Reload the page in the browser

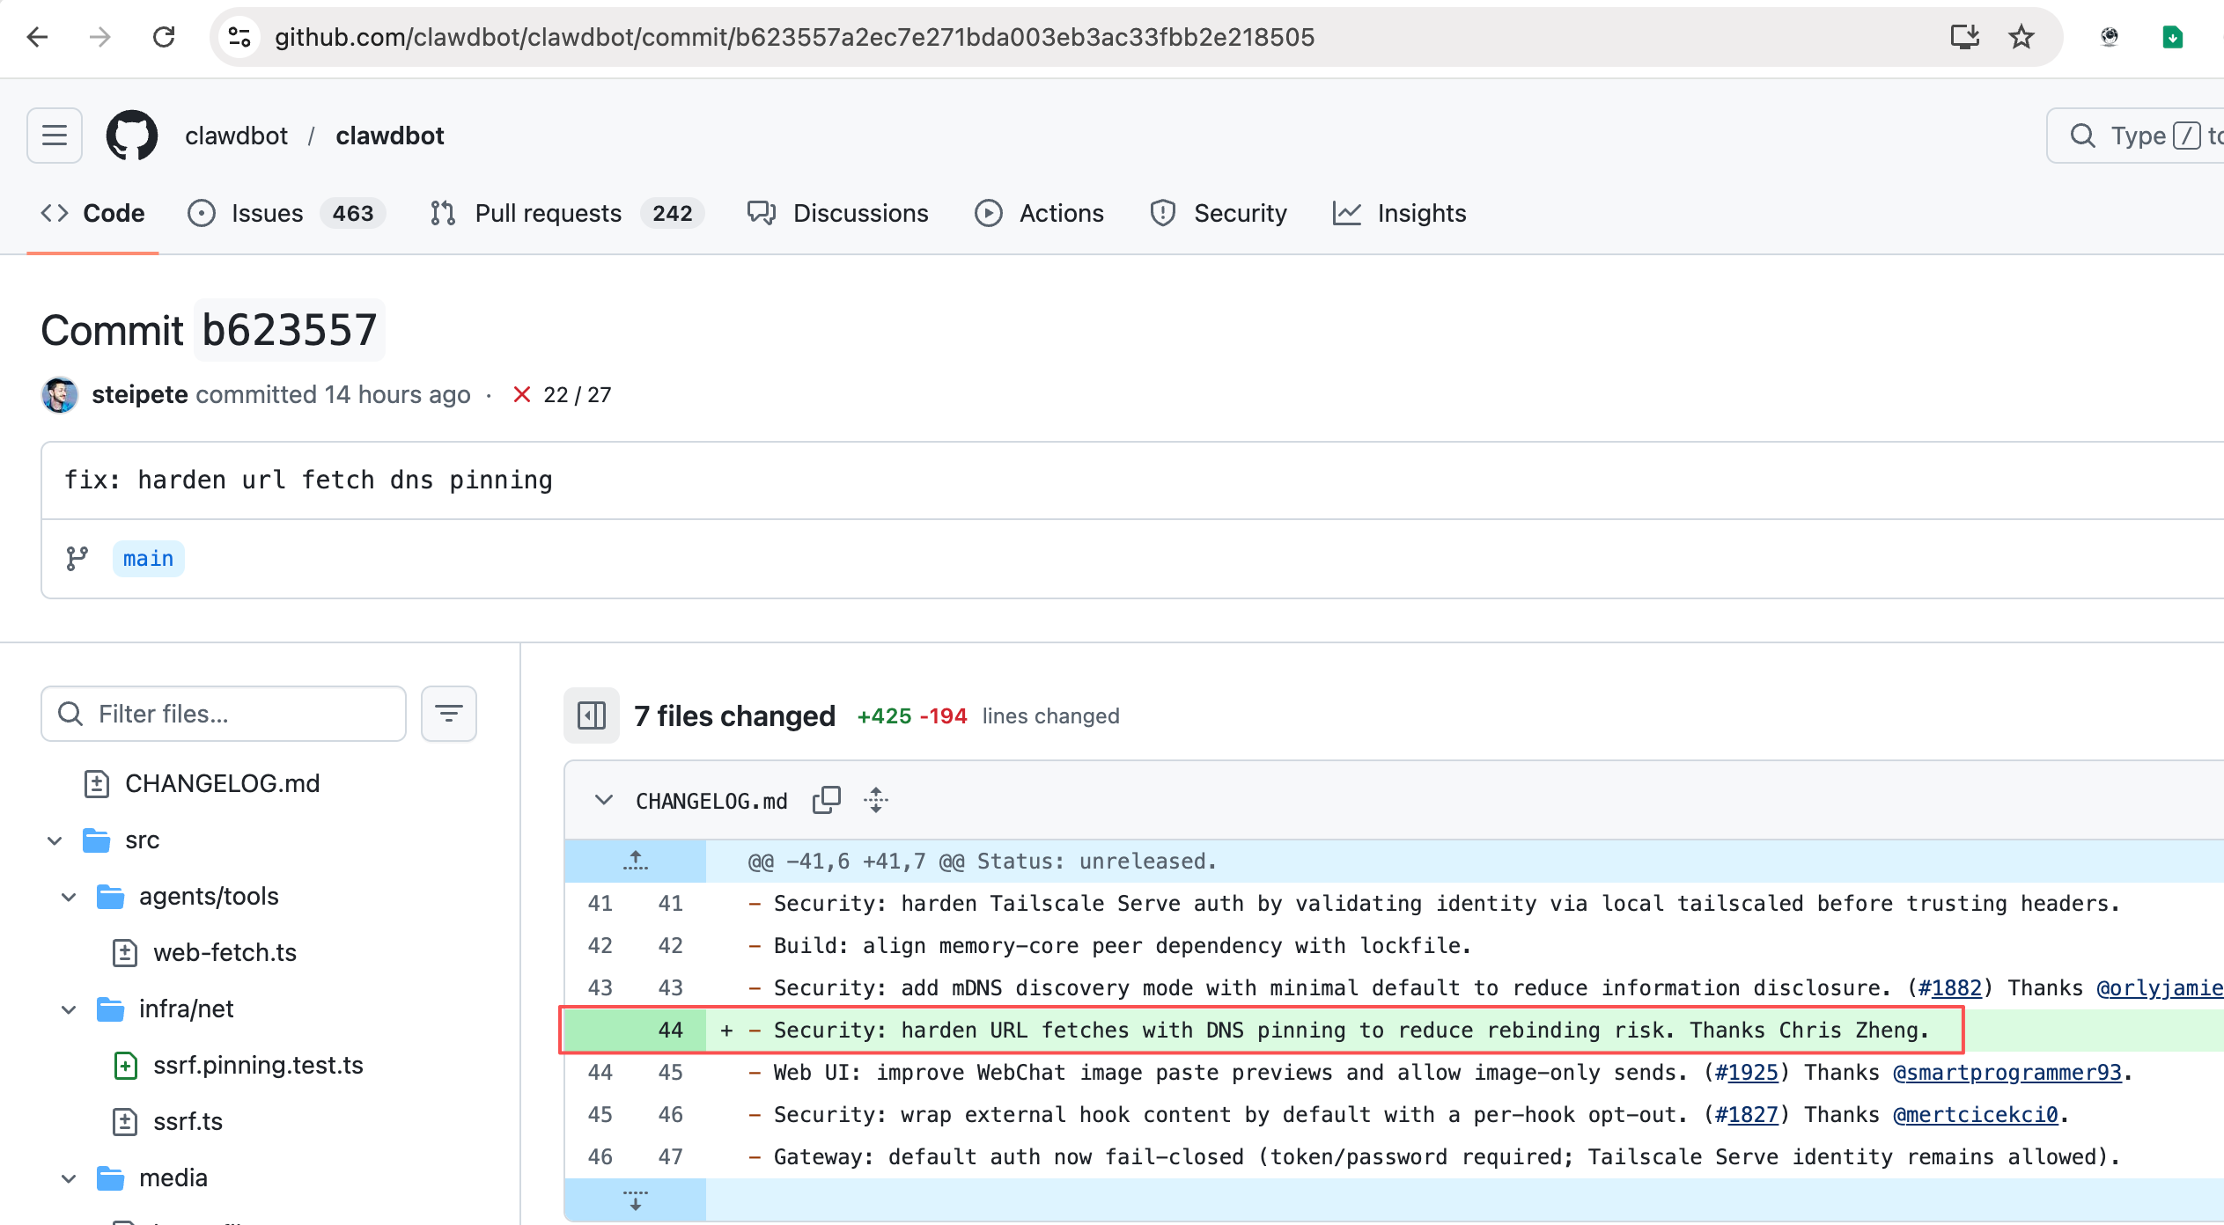(164, 37)
